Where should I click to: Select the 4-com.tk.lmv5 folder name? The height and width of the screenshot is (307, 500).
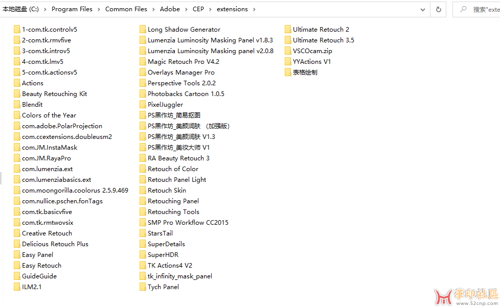point(43,61)
